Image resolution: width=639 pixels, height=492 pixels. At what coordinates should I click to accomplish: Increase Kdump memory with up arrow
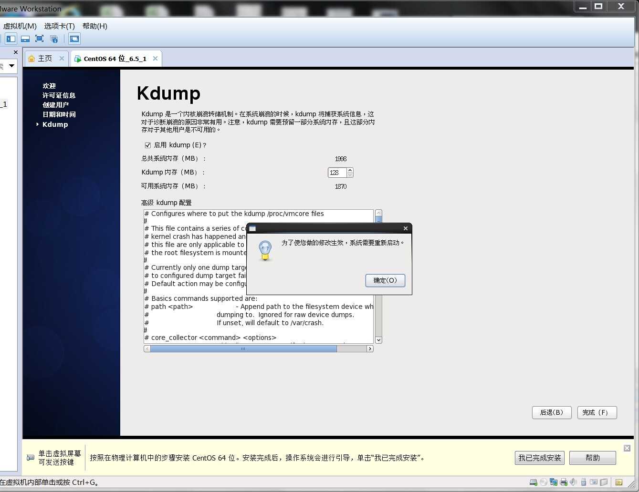[350, 170]
